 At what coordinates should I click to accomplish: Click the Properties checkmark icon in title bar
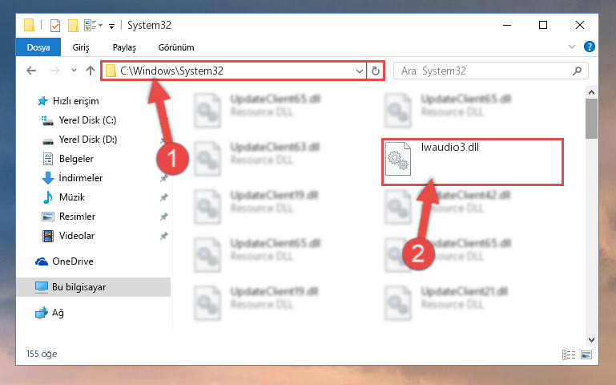55,26
